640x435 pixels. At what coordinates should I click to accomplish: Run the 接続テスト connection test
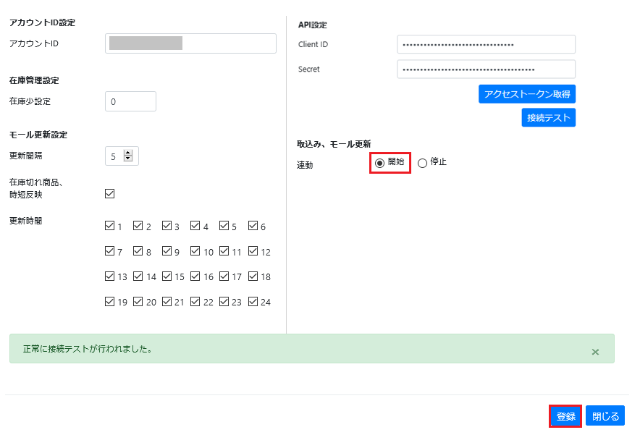click(548, 117)
